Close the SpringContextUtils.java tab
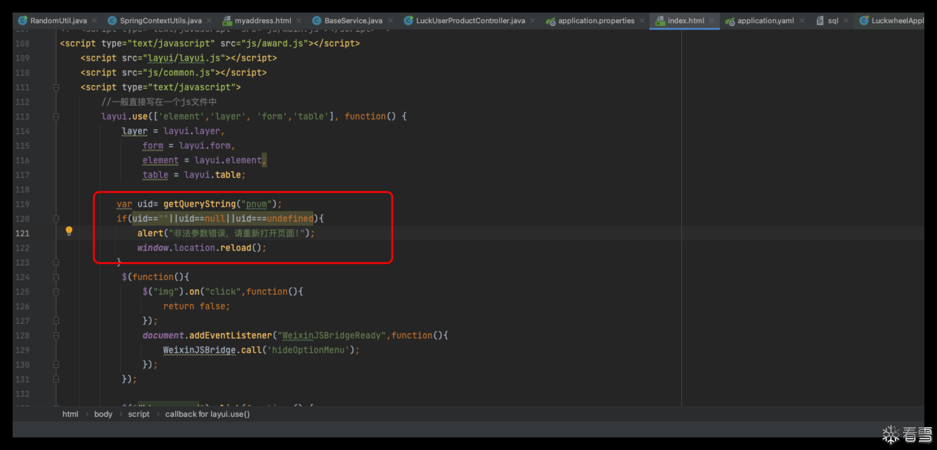This screenshot has width=937, height=450. coord(209,21)
